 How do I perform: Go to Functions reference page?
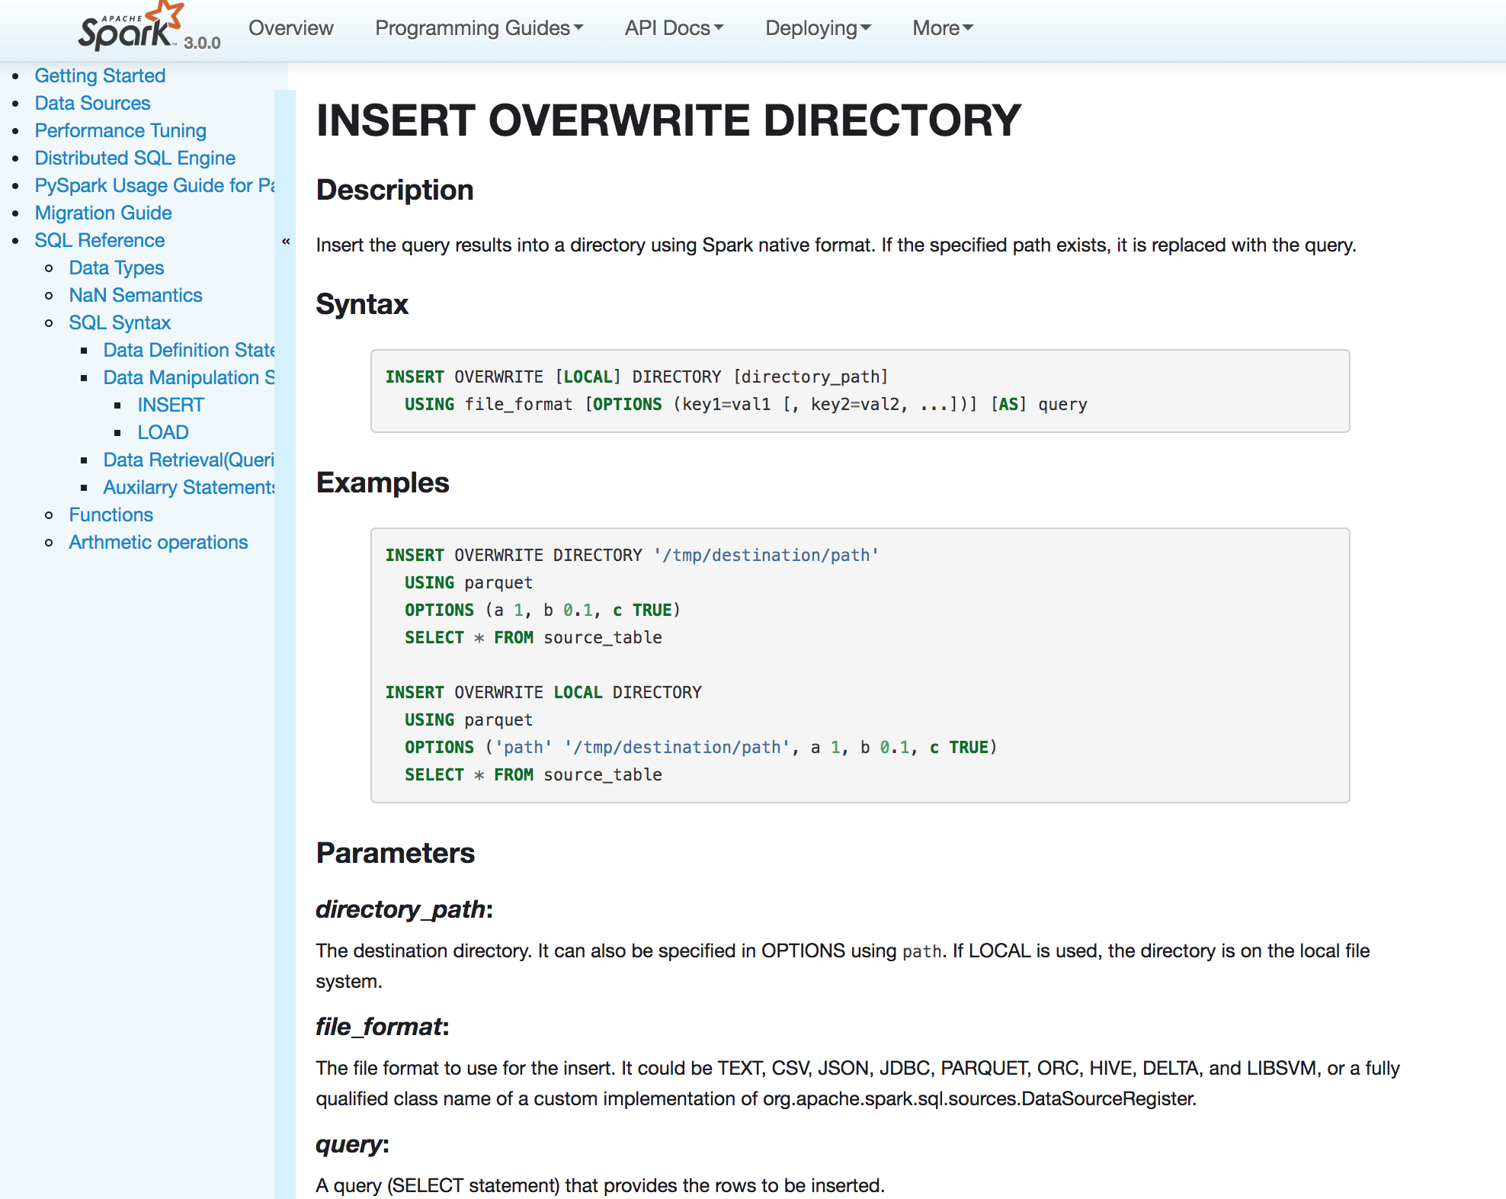[x=111, y=515]
